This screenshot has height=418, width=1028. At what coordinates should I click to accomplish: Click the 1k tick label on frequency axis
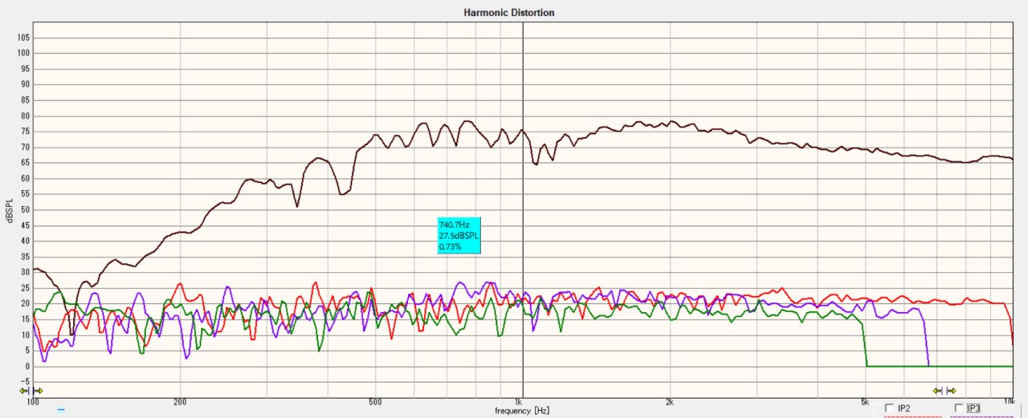(x=518, y=400)
